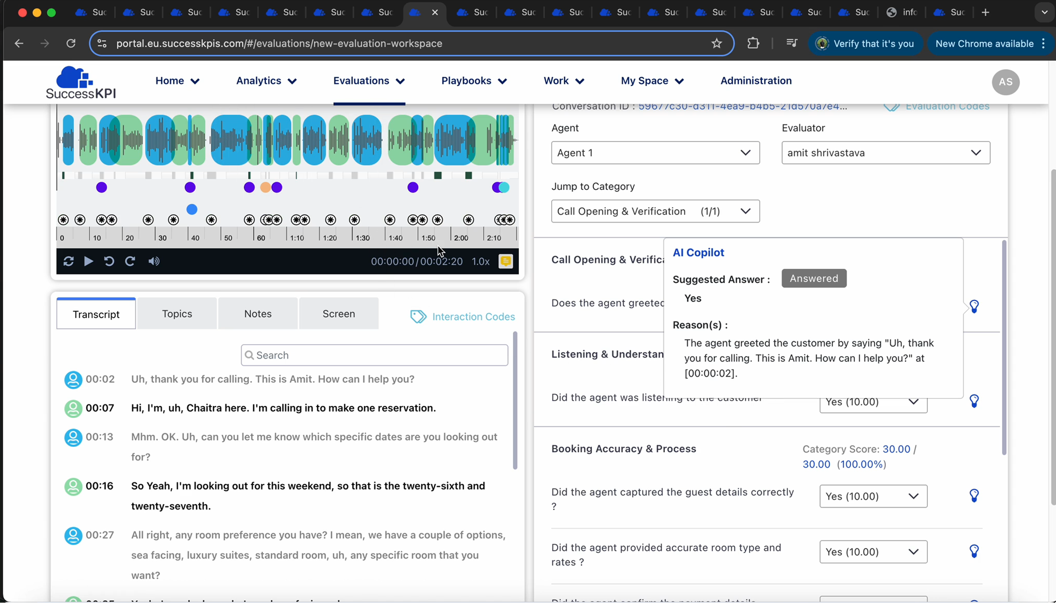Switch to the Transcript tab
The image size is (1056, 603).
(96, 314)
